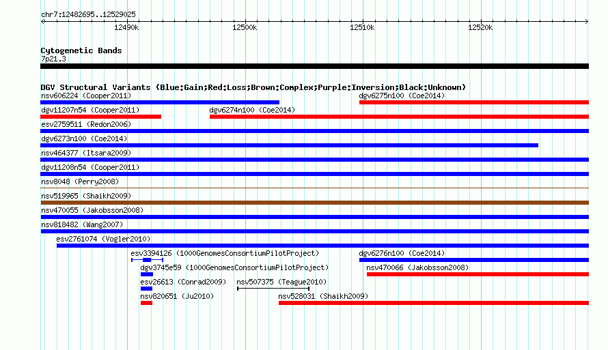Select nsv519965 (Shaikh2009) label
Viewport: 608px width, 350px height.
click(x=86, y=196)
